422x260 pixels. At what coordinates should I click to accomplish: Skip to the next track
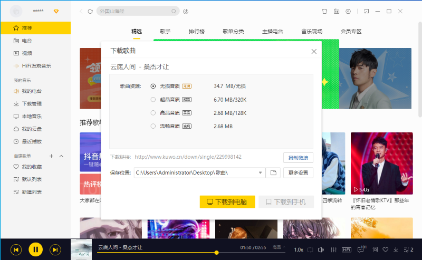(55, 250)
